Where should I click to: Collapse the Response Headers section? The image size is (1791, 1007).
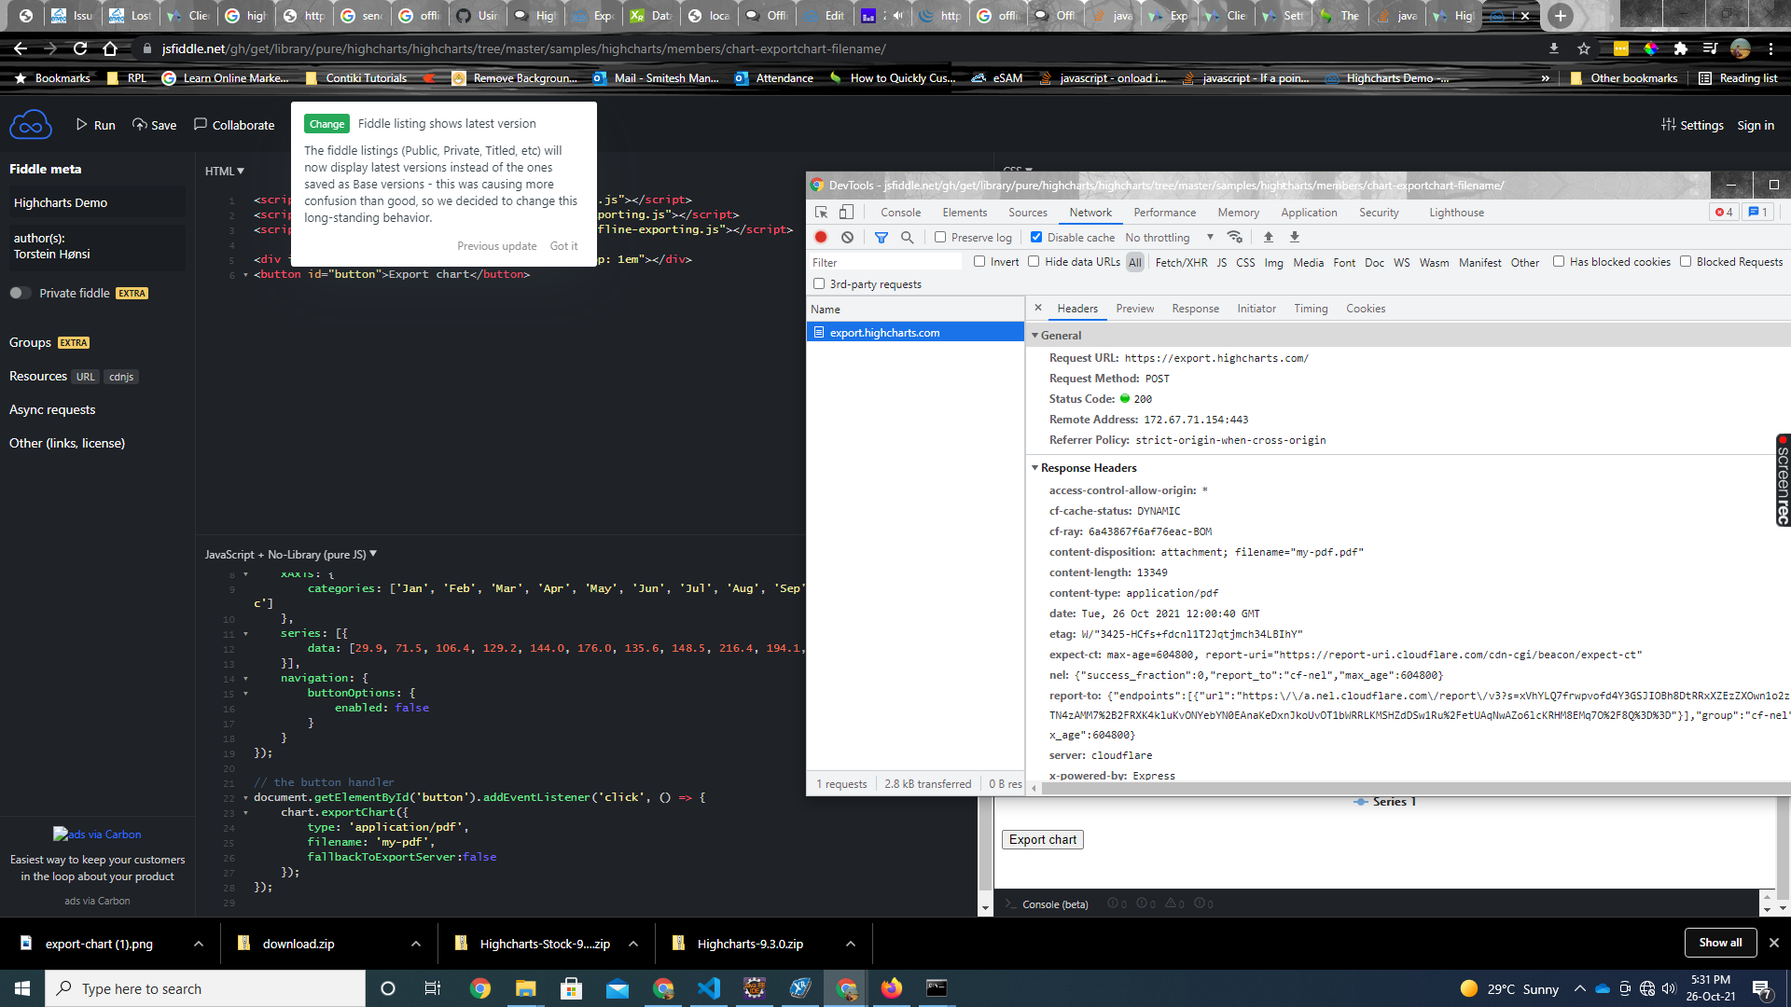pyautogui.click(x=1035, y=468)
